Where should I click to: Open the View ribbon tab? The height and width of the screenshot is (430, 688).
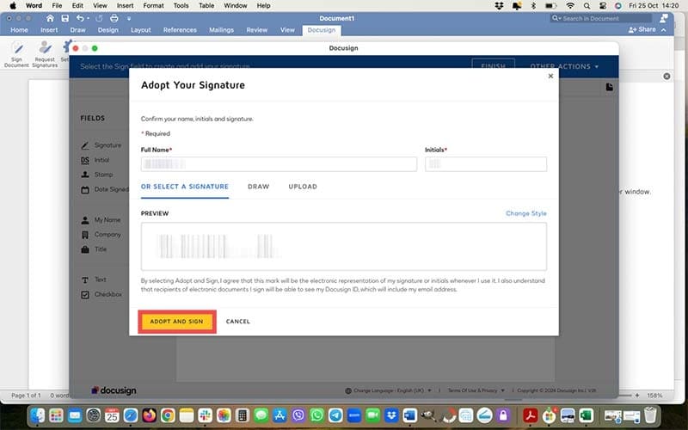287,30
